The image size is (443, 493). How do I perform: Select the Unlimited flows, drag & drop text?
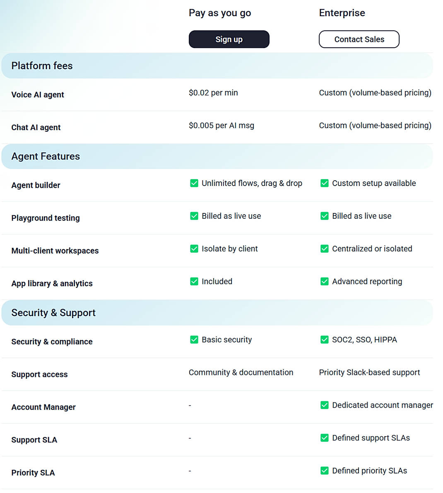click(x=252, y=183)
